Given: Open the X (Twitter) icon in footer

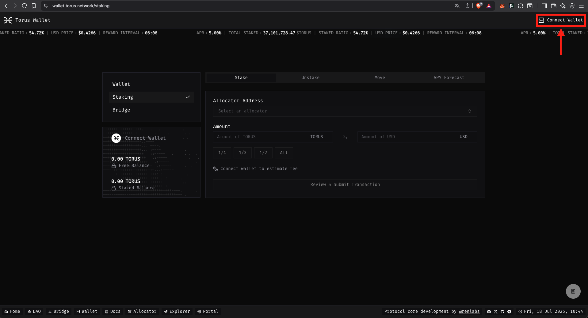Looking at the screenshot, I should 495,312.
